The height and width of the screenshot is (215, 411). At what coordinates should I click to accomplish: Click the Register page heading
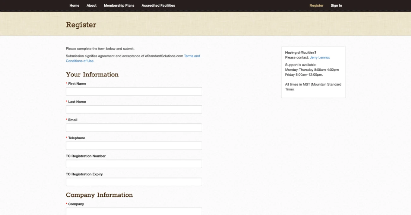tap(81, 25)
